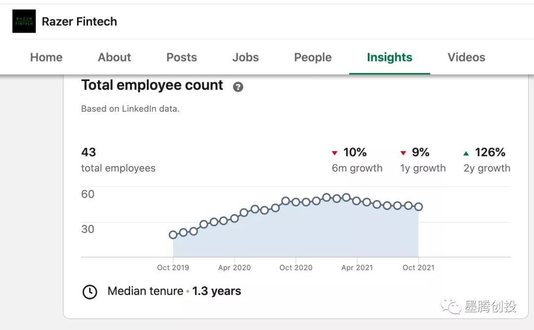Select the Insights tab
534x330 pixels.
(x=390, y=57)
